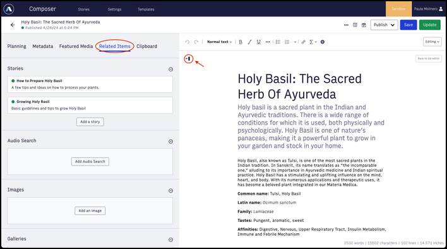Click the Save button
This screenshot has height=249, width=447.
(x=408, y=25)
